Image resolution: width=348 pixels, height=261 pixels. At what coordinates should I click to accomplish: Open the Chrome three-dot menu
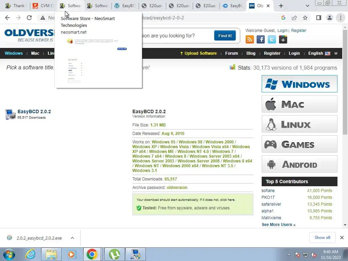point(341,18)
